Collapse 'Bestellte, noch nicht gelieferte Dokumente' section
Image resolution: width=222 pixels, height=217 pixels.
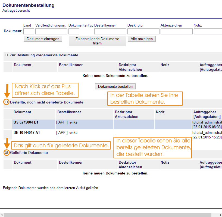pos(6,102)
